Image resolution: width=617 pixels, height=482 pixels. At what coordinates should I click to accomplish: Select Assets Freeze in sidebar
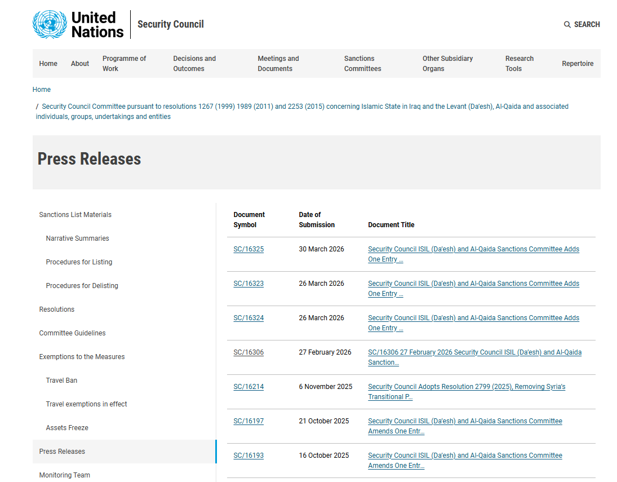67,428
